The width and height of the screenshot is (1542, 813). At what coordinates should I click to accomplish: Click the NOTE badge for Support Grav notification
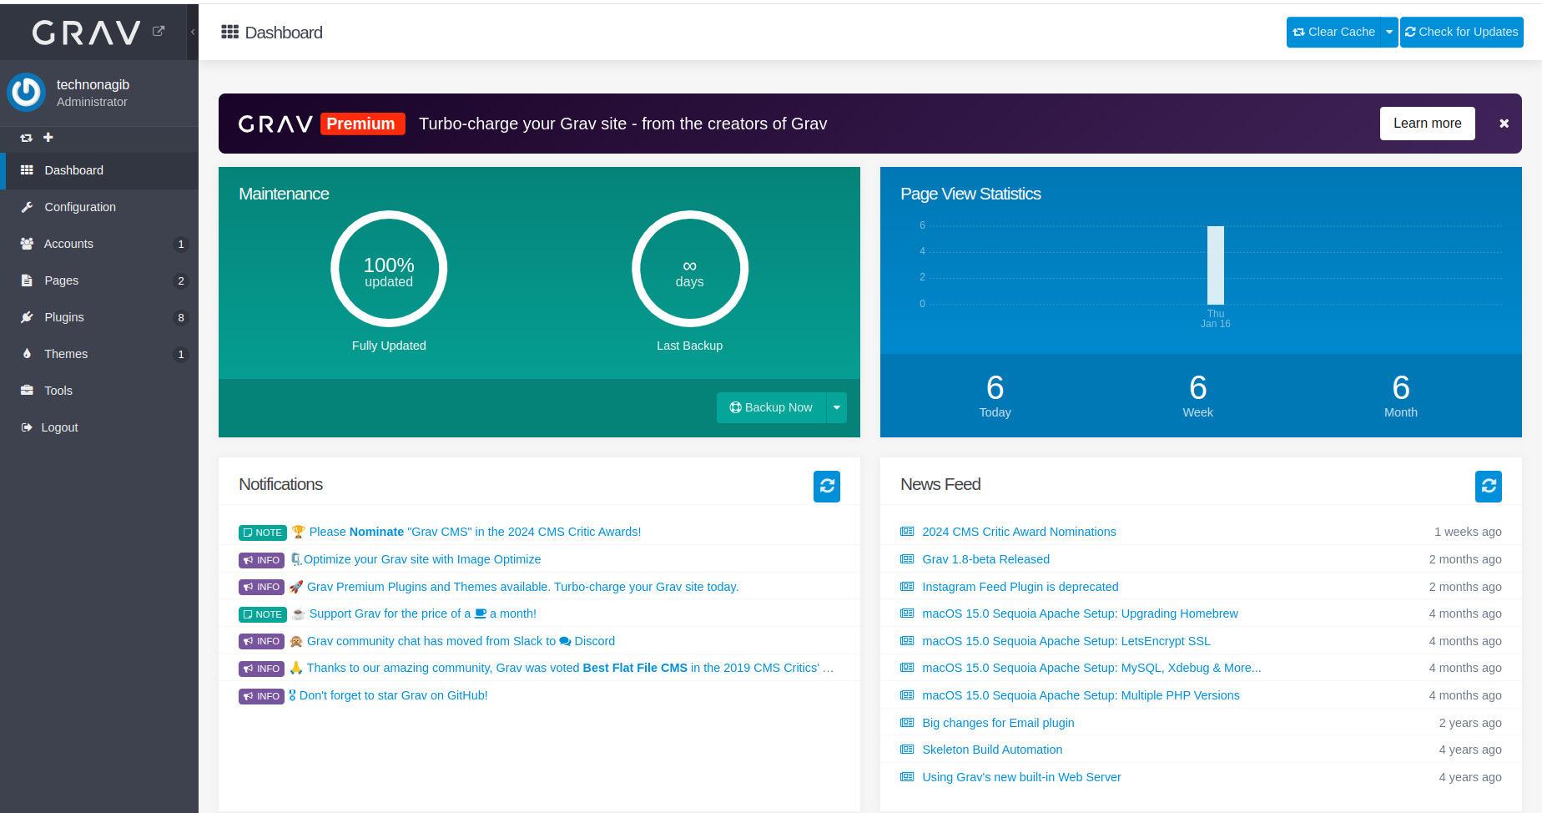tap(263, 614)
